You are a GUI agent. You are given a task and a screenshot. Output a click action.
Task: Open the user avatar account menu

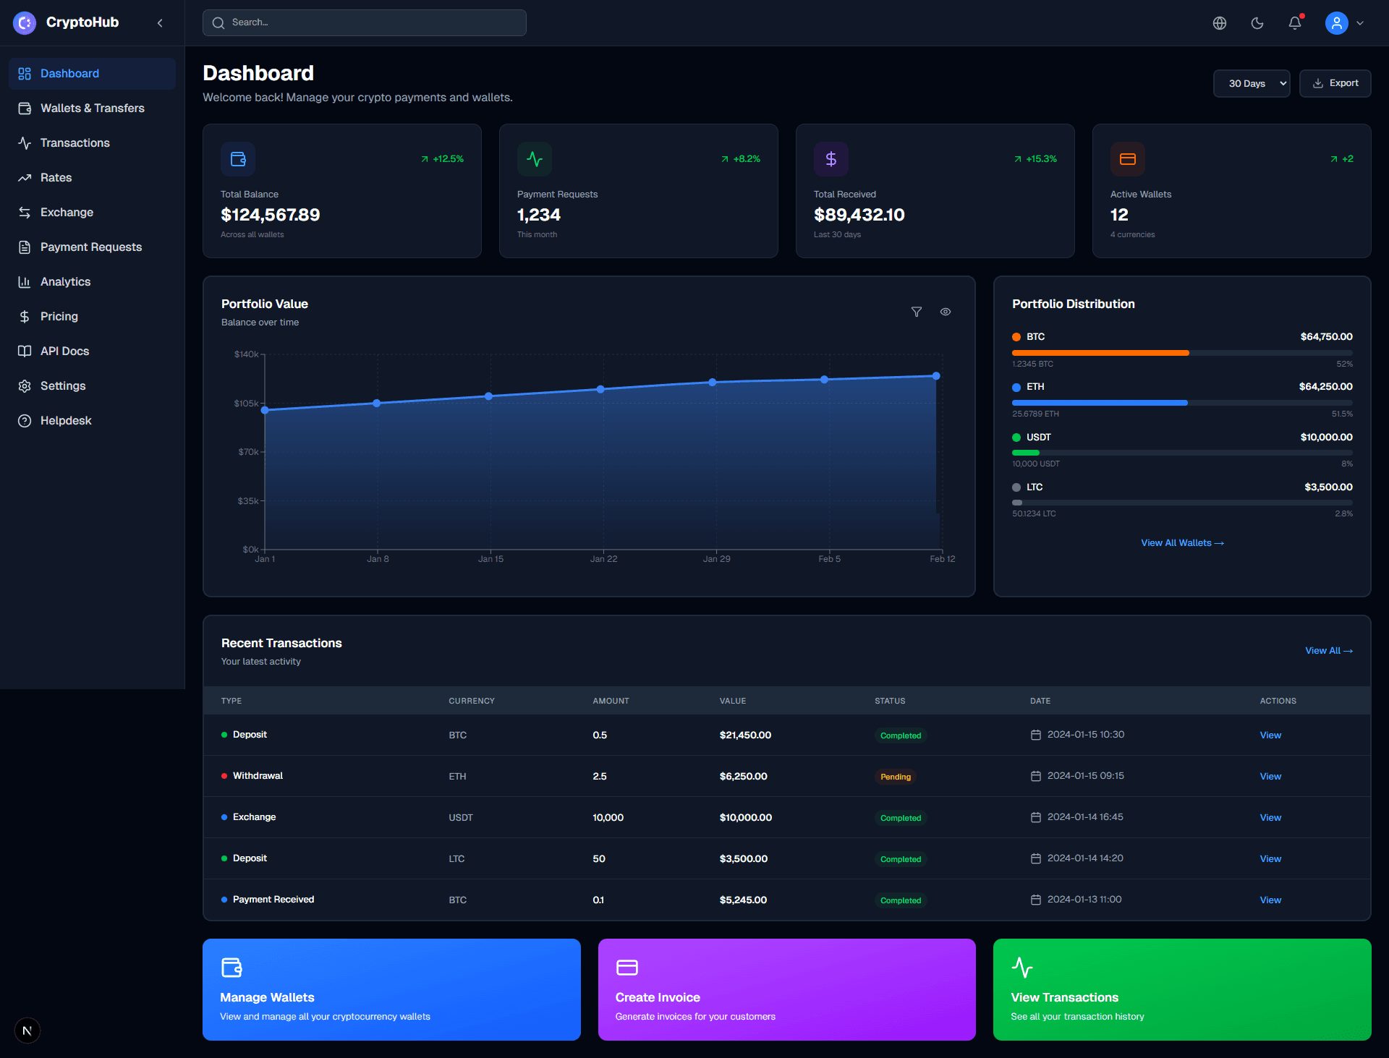(x=1337, y=23)
